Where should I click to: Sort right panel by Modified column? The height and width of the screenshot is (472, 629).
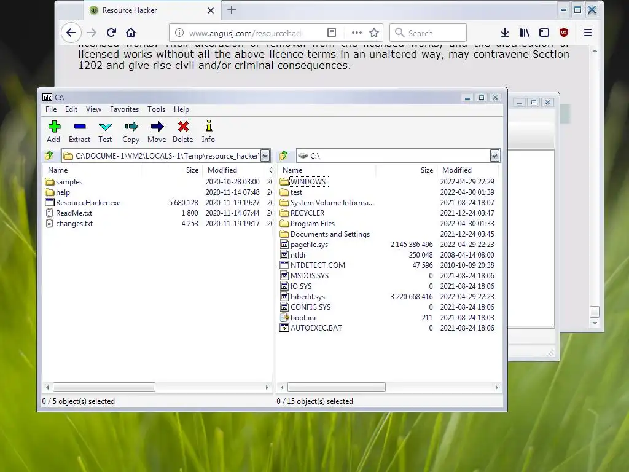pos(467,170)
